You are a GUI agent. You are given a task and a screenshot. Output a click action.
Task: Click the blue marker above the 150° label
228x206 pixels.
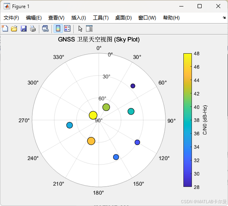(116, 157)
